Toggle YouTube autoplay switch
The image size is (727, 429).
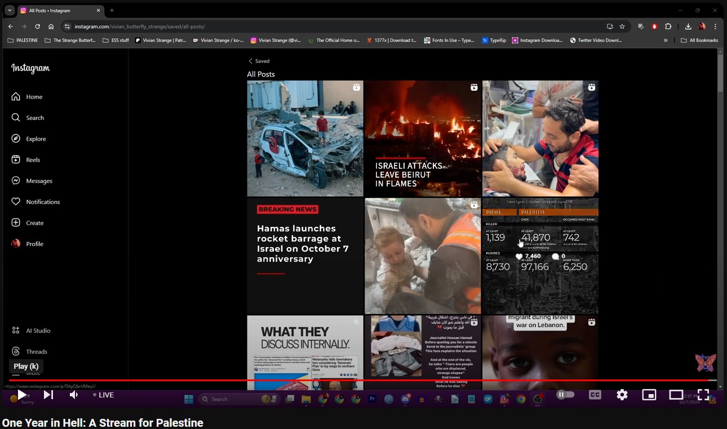[x=565, y=395]
